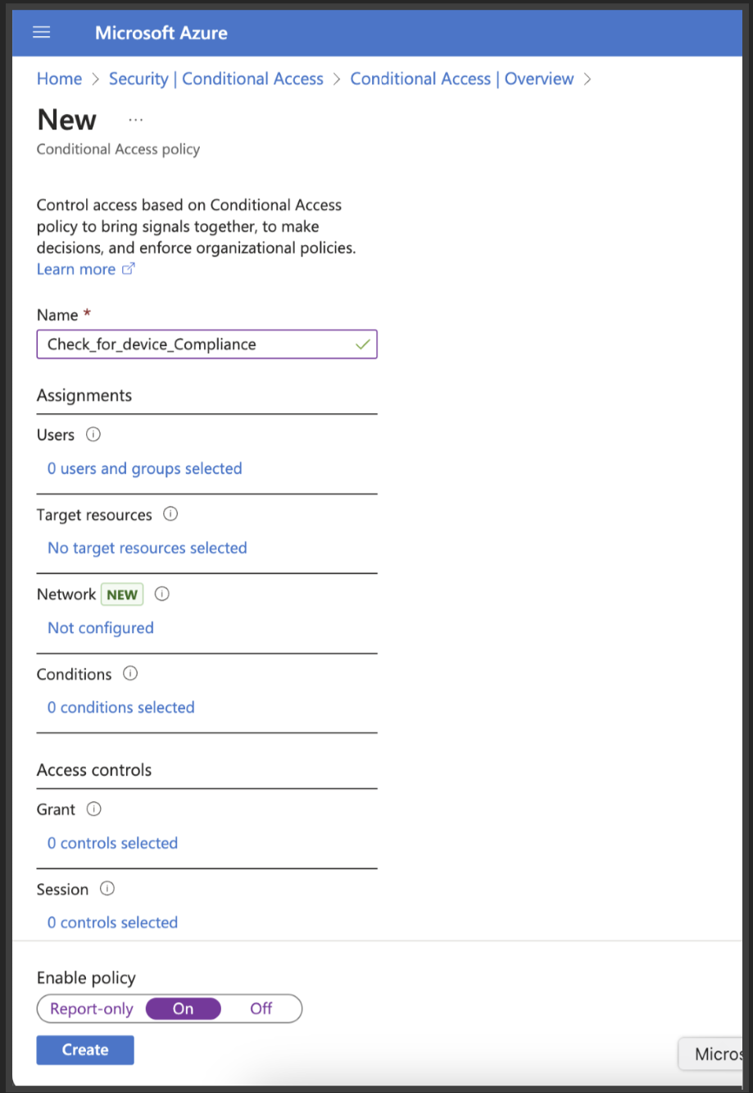Click the Target resources info icon
Screen dimensions: 753x1093
point(170,514)
